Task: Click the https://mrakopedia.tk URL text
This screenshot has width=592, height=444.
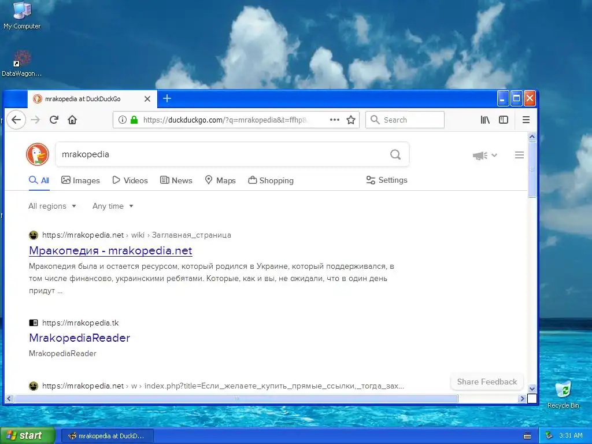Action: [80, 323]
